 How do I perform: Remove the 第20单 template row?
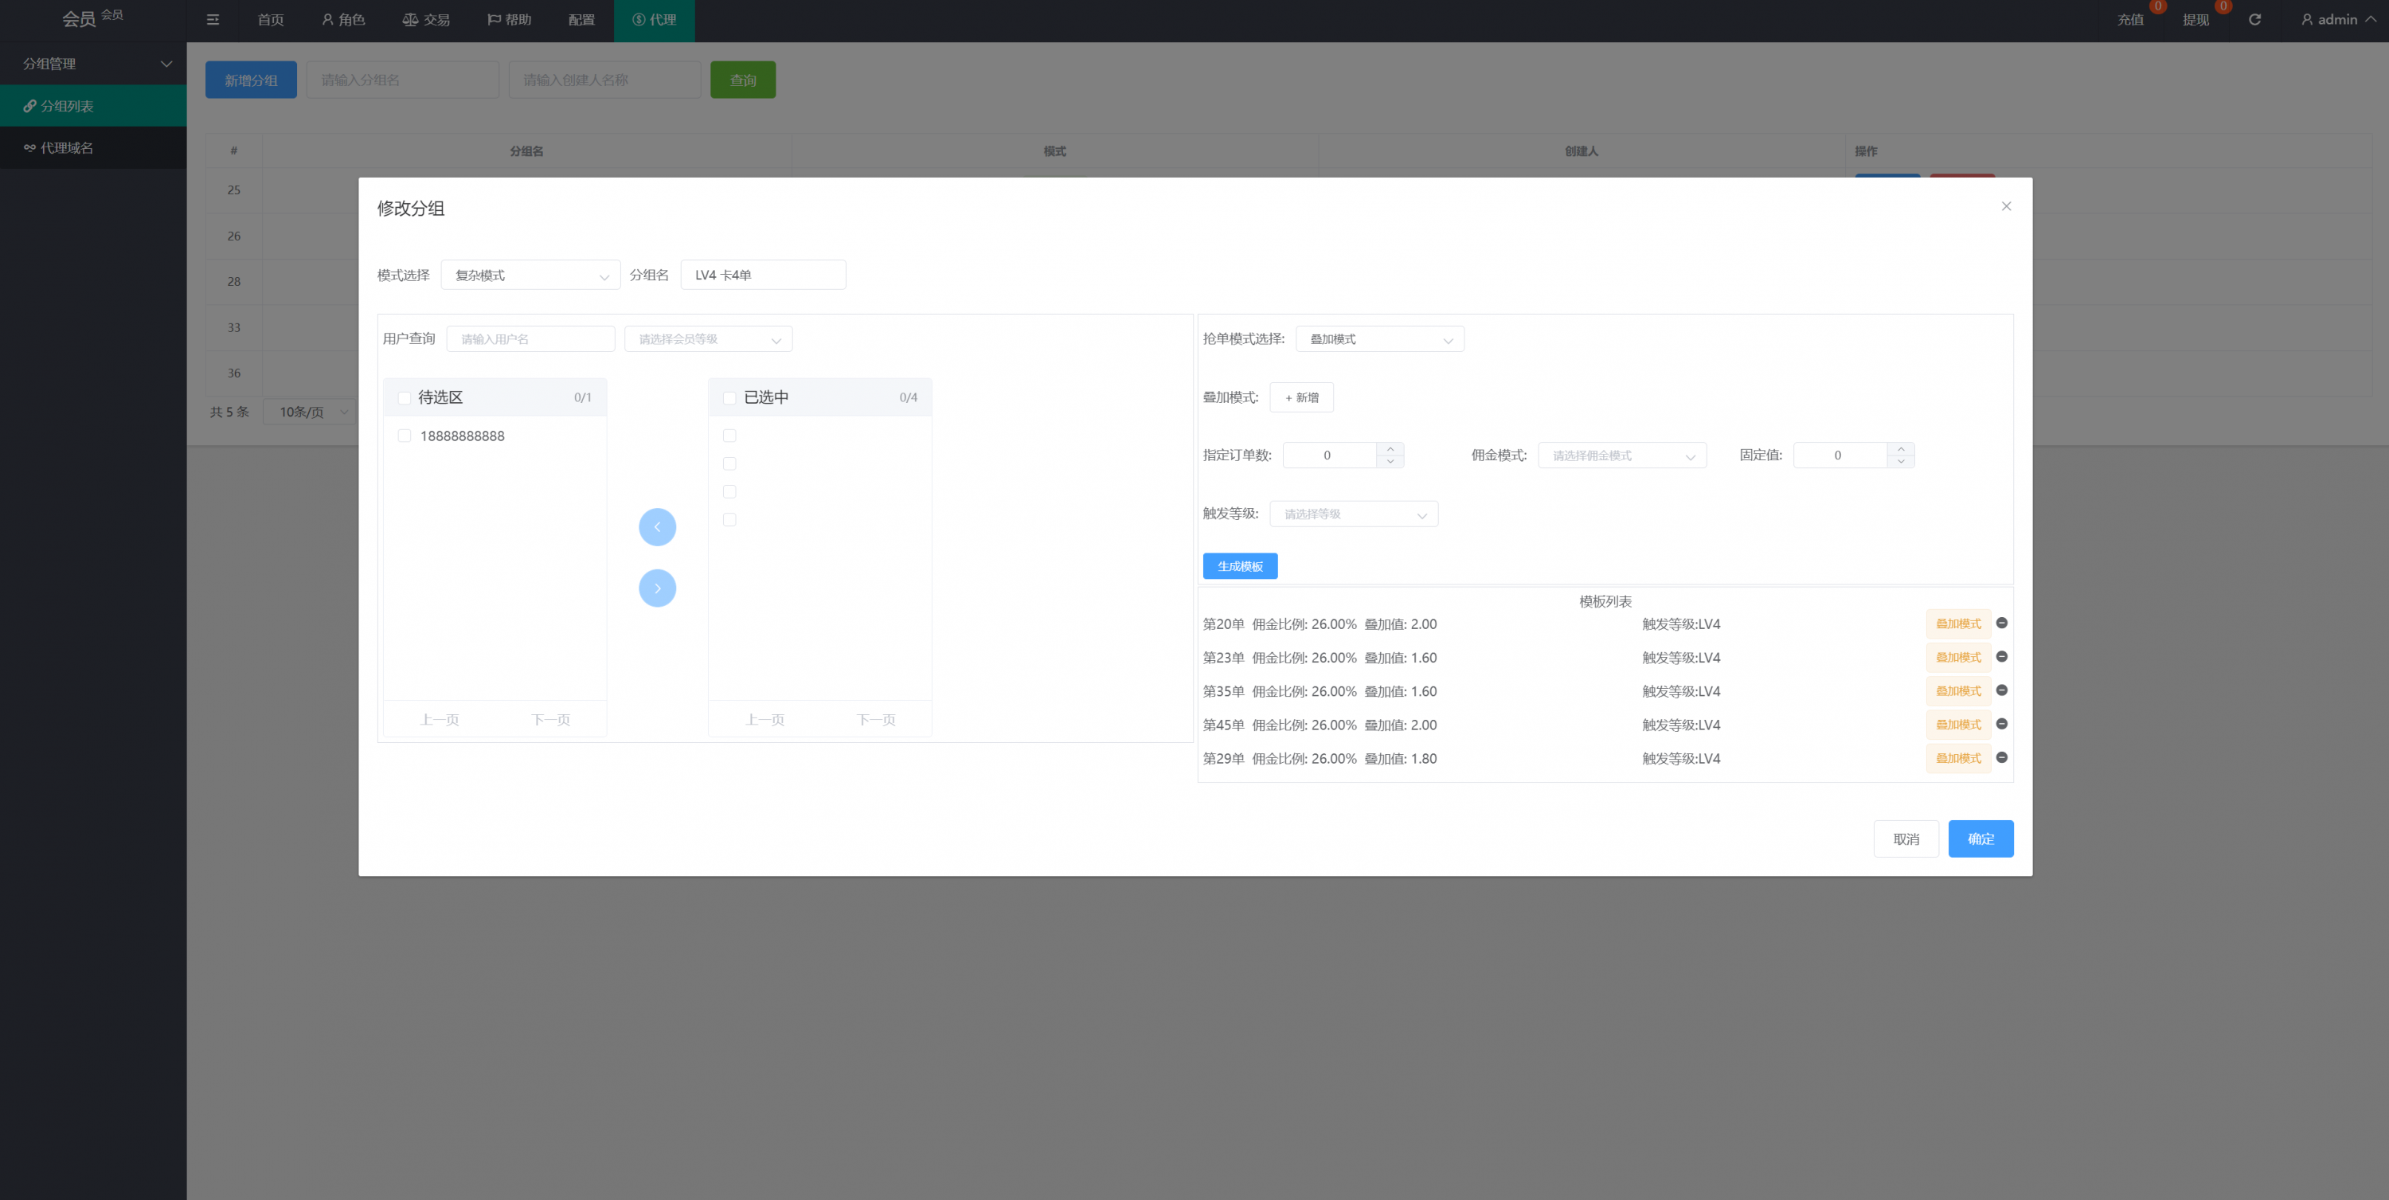click(2001, 623)
